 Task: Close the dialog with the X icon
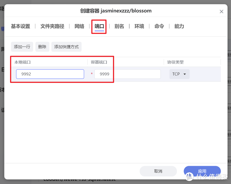point(222,11)
